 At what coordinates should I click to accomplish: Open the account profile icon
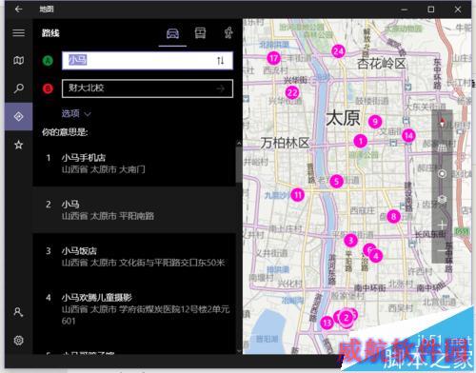tap(18, 312)
